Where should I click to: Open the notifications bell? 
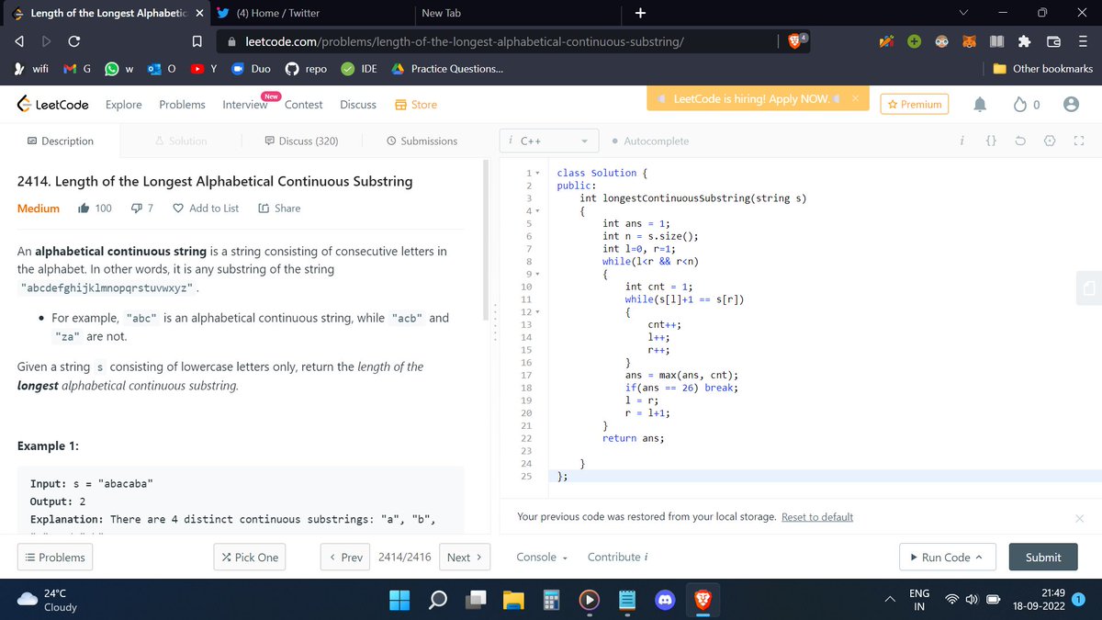(x=981, y=105)
